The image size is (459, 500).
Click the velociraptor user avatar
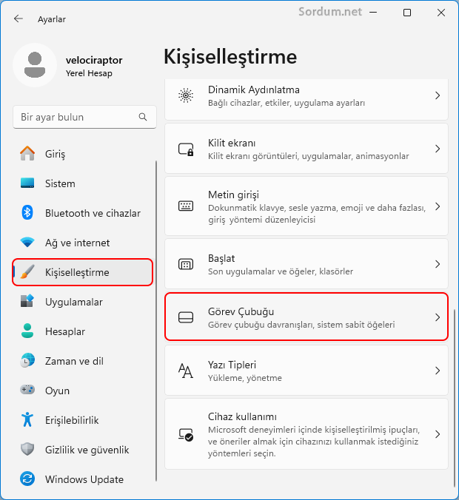(35, 65)
